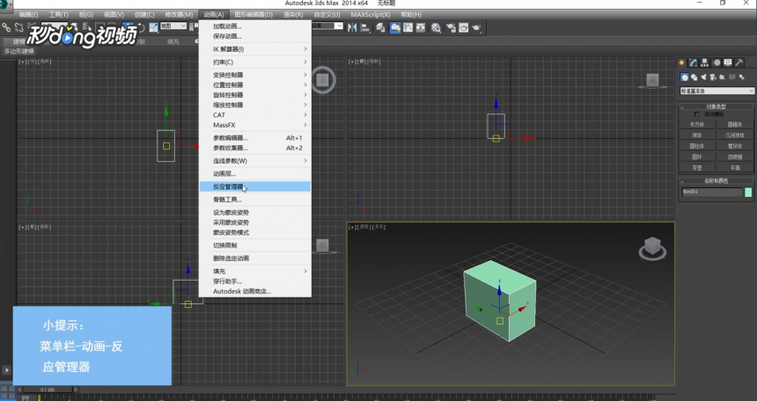The width and height of the screenshot is (757, 401).
Task: Create a 长方体 box primitive button
Action: pos(697,125)
